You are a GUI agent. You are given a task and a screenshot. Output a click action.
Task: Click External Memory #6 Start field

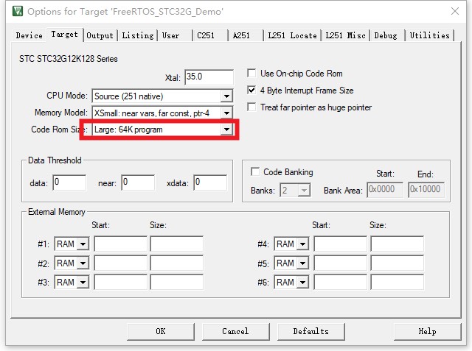tap(341, 283)
